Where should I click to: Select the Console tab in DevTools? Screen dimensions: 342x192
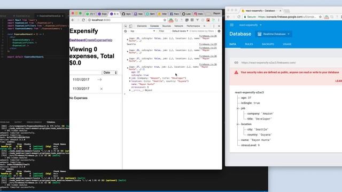click(154, 26)
